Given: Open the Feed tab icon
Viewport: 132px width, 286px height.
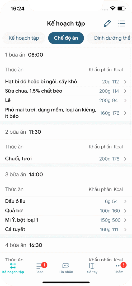Looking at the screenshot, I should (x=39, y=266).
